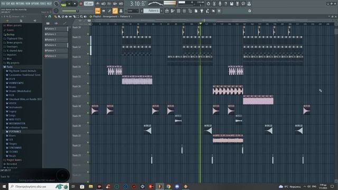Toggle recording countdown icon

pos(109,4)
